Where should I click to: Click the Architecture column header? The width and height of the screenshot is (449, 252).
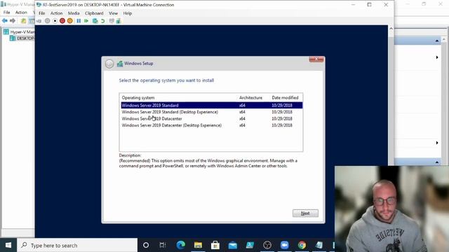tap(250, 98)
